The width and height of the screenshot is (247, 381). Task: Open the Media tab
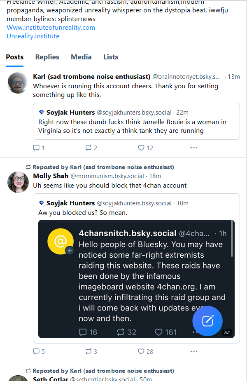[81, 57]
